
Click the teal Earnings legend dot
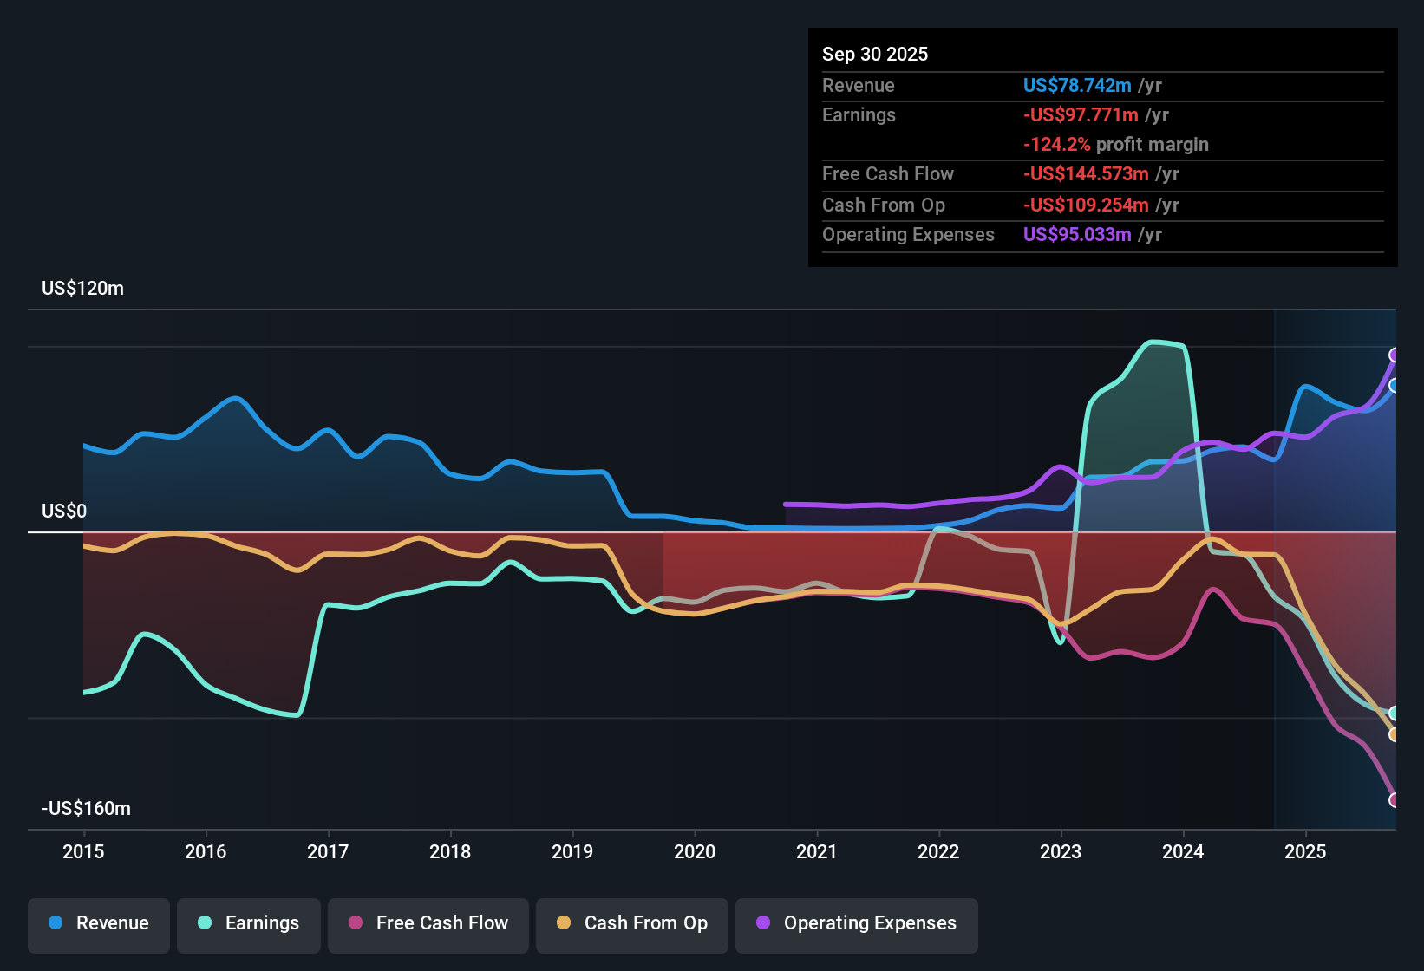[205, 923]
